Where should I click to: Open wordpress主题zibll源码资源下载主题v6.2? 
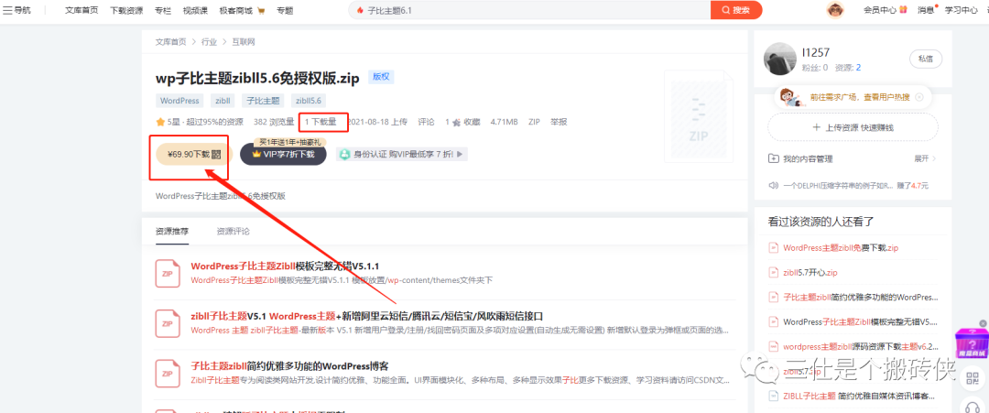tap(860, 346)
